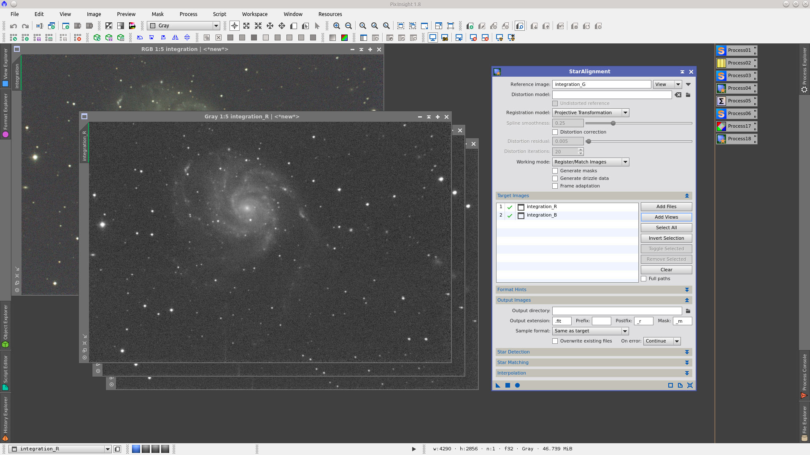Open a real-time preview from StarAlignment
The image size is (810, 455).
point(517,385)
